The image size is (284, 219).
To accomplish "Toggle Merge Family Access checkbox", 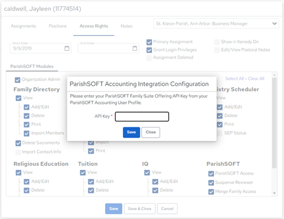I will (211, 192).
